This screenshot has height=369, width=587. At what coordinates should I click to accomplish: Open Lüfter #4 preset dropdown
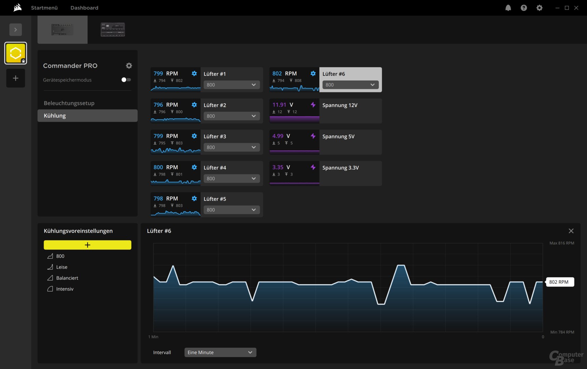231,179
